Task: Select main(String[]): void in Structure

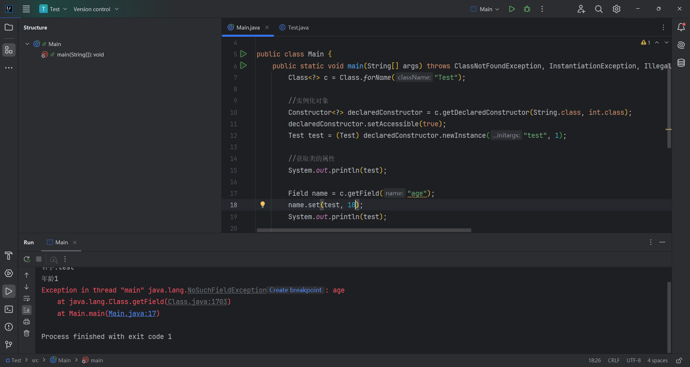Action: pyautogui.click(x=80, y=55)
